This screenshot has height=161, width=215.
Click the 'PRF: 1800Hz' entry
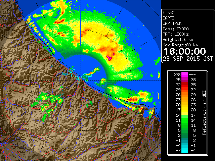point(176,34)
